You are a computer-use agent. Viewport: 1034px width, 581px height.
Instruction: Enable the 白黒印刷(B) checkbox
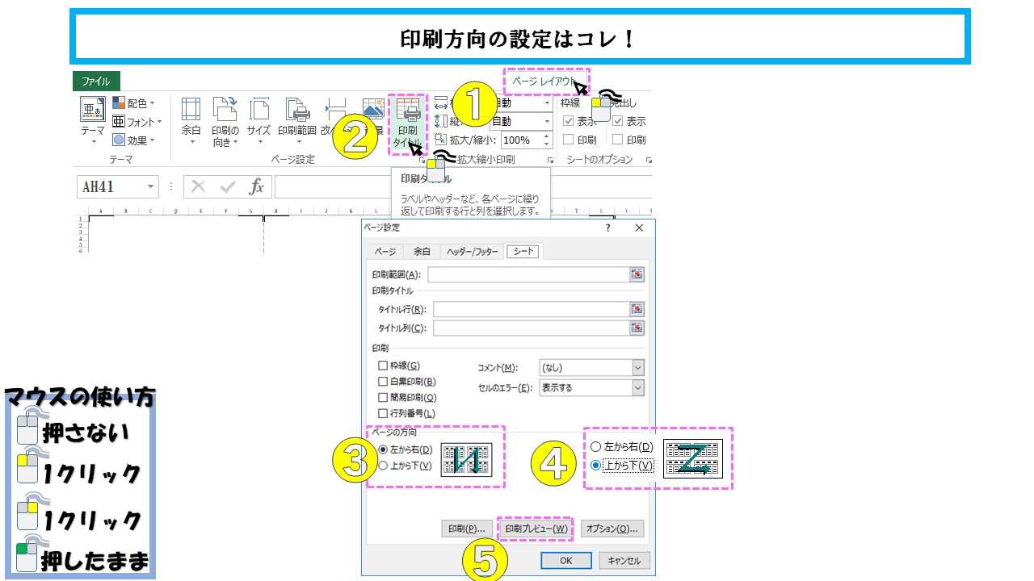[383, 381]
